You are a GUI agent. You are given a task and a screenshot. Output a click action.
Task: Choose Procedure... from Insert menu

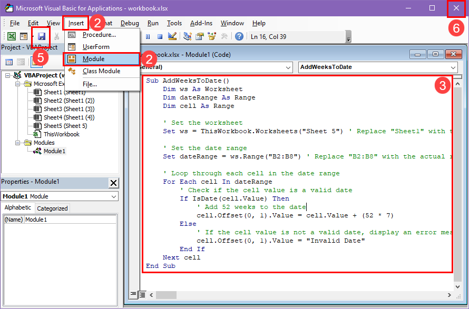pos(102,35)
